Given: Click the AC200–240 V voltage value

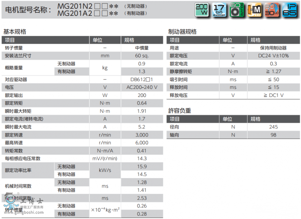Looking at the screenshot, I should [x=141, y=87].
